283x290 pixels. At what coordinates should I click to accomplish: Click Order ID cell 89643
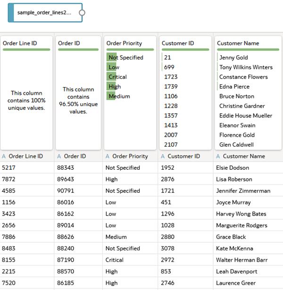pos(78,179)
